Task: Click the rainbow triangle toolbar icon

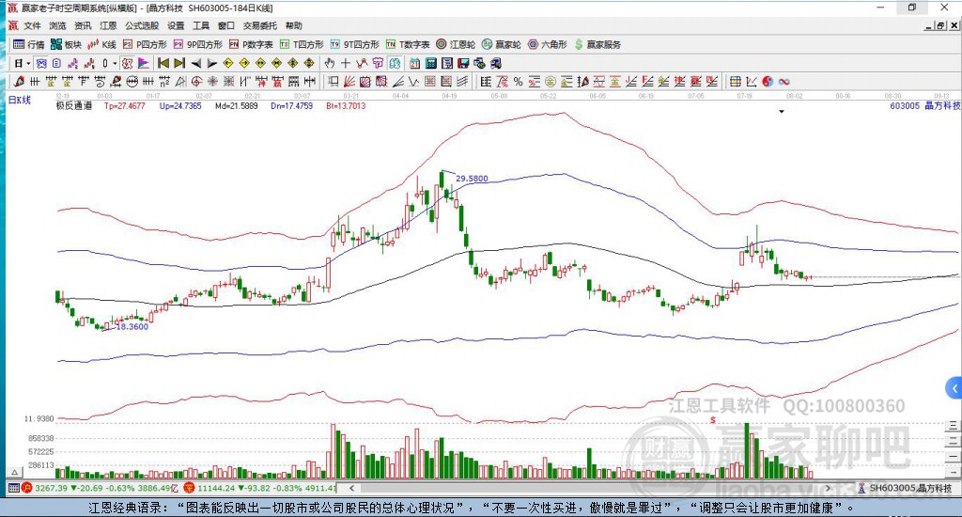Action: tap(144, 63)
